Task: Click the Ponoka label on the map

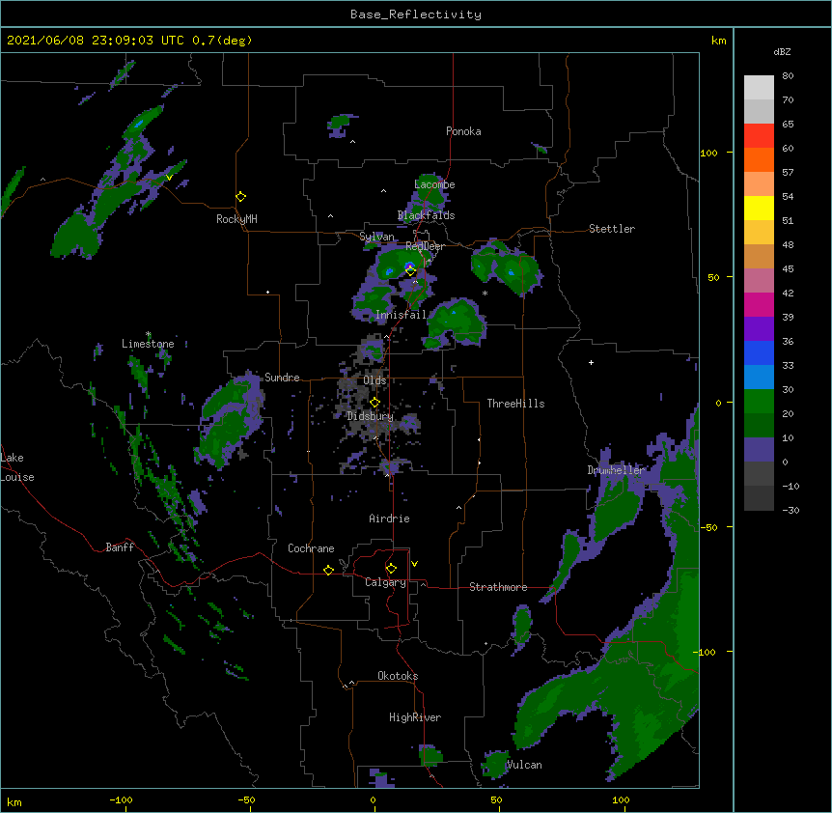Action: tap(463, 131)
